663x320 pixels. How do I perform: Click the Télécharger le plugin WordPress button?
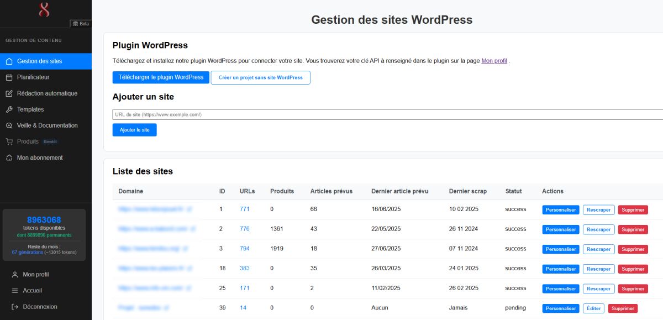pos(160,77)
